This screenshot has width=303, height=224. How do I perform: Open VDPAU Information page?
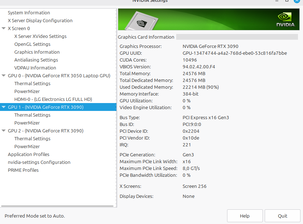(35, 68)
